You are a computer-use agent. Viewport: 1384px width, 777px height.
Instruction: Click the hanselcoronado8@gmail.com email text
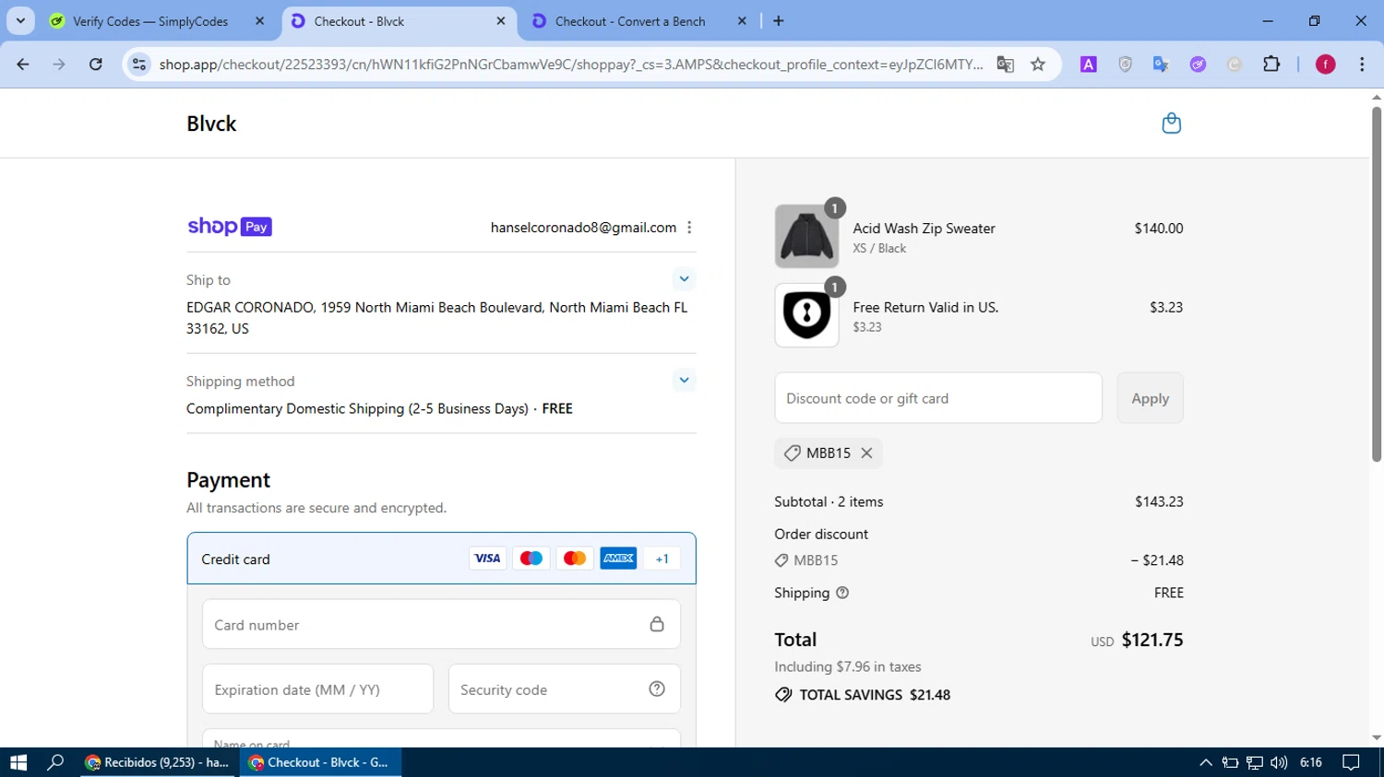[x=583, y=228]
